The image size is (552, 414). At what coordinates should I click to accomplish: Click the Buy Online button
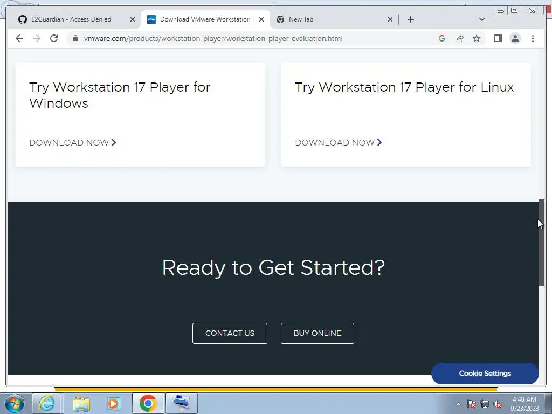click(x=317, y=333)
